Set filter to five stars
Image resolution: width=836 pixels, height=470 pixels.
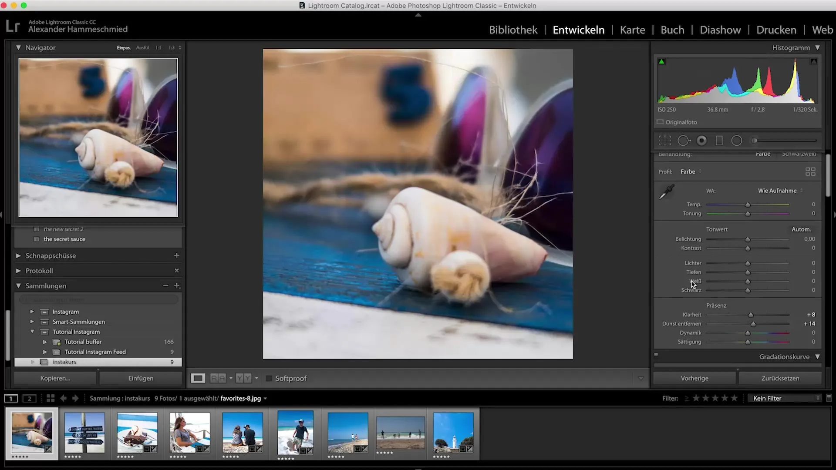click(734, 398)
